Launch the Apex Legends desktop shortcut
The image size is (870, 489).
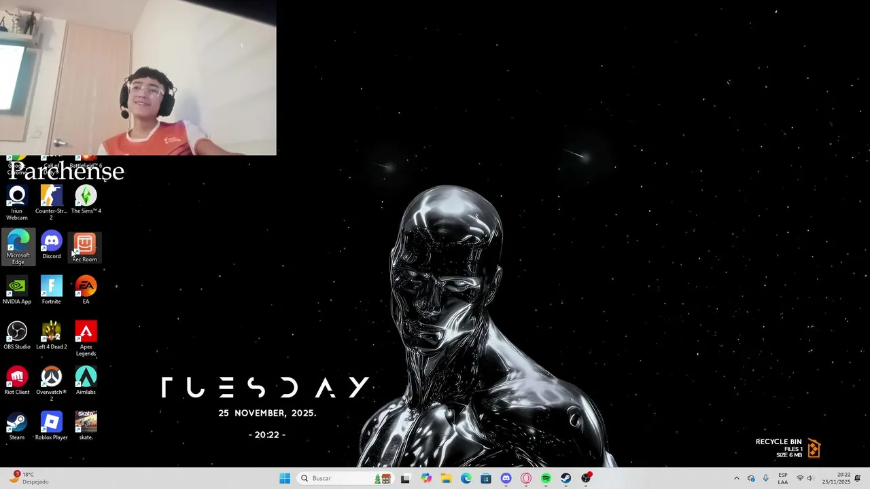[86, 338]
